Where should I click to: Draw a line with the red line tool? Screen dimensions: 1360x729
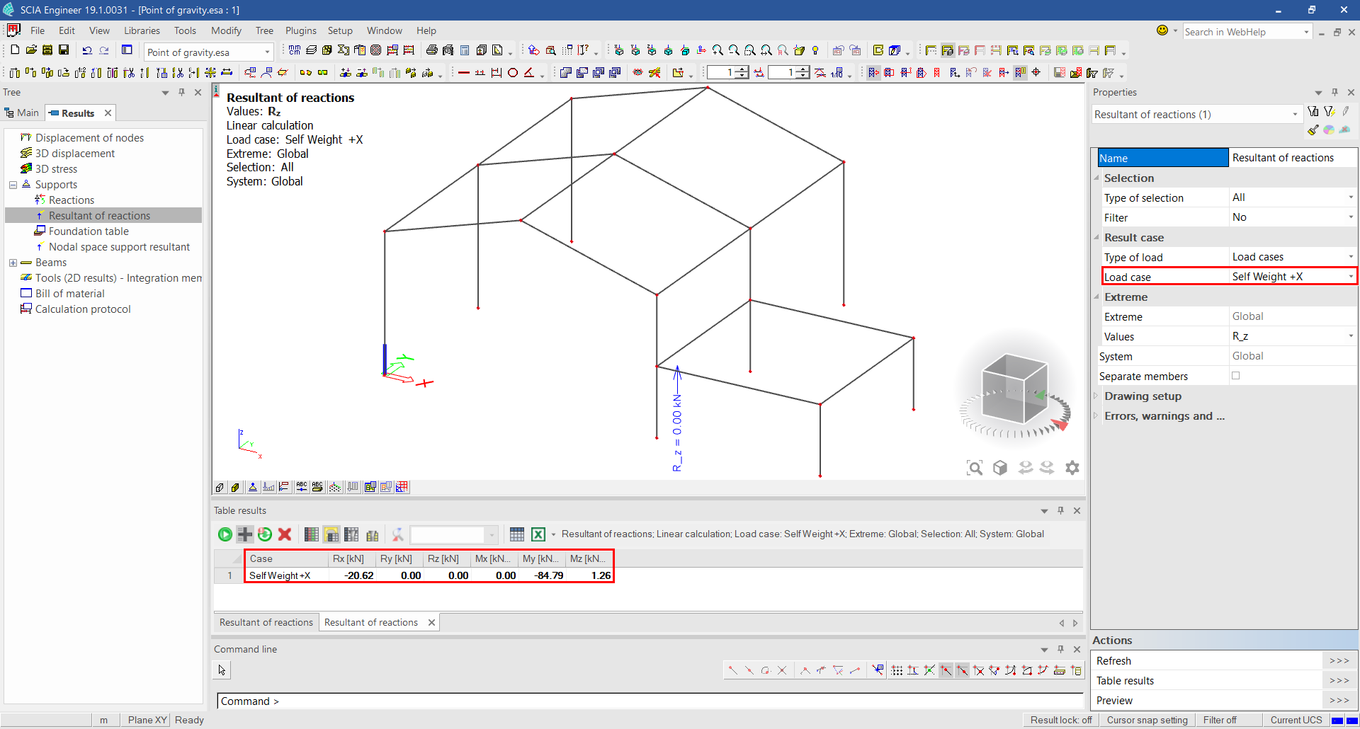[x=464, y=72]
